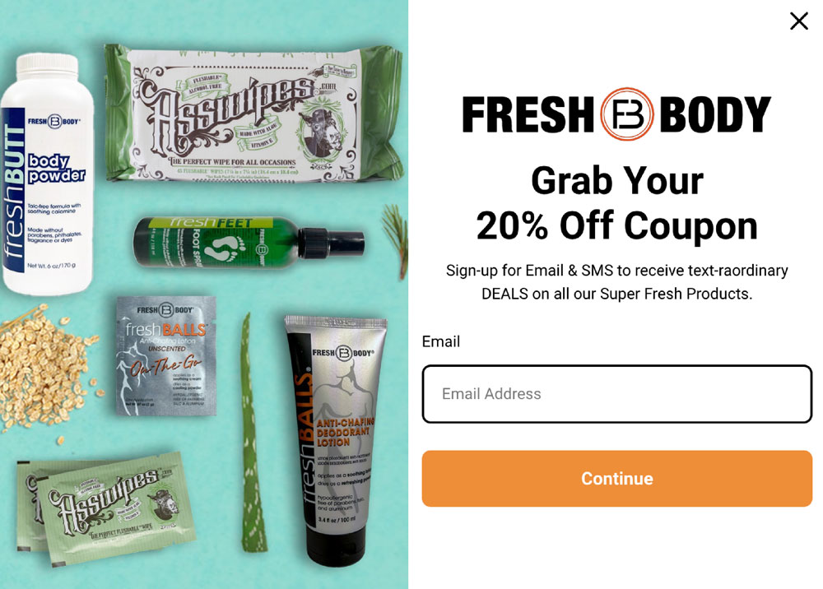Viewport: 823px width, 589px height.
Task: Click the Fresh Balls lotion tube
Action: pos(336,439)
